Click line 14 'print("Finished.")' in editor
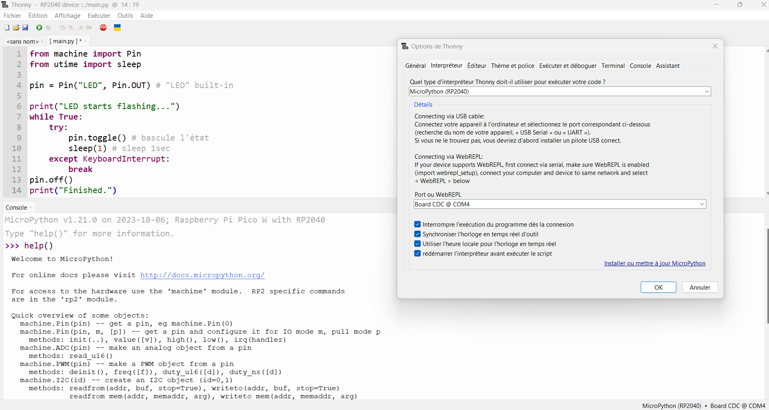Screen dimensions: 769x410 pos(73,190)
